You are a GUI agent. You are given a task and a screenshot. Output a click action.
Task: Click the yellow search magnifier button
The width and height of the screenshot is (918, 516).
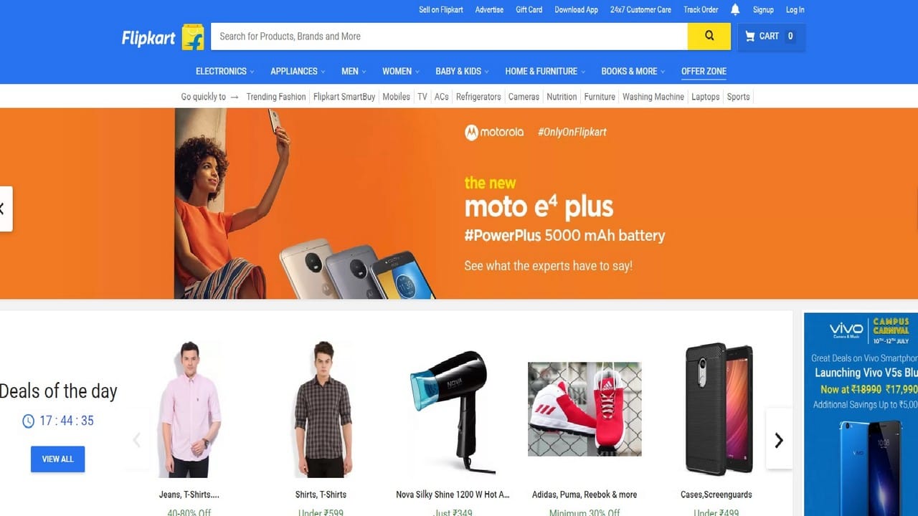point(709,37)
